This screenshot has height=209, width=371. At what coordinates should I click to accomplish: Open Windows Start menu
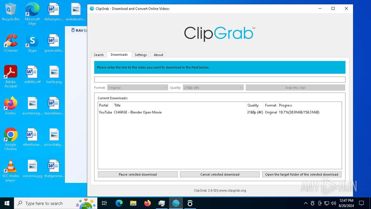pyautogui.click(x=7, y=203)
